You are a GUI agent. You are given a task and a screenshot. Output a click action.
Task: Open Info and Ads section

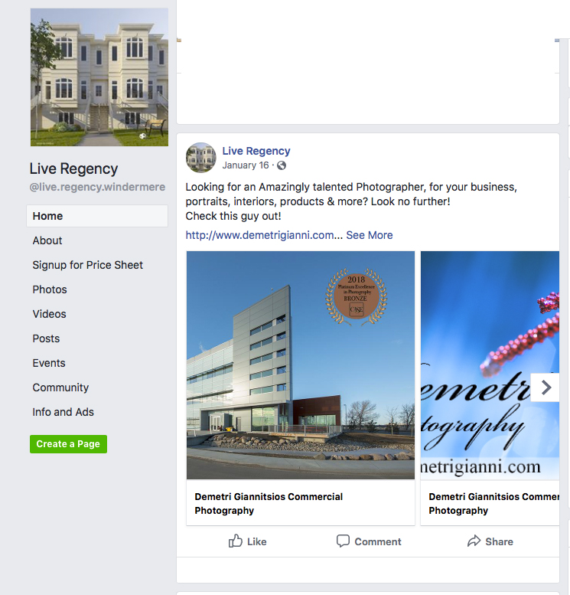(63, 412)
